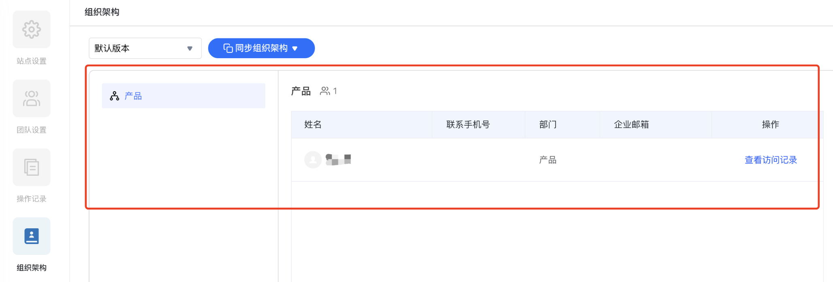This screenshot has width=833, height=282.
Task: Open the 查看访问记录 link
Action: click(x=771, y=160)
